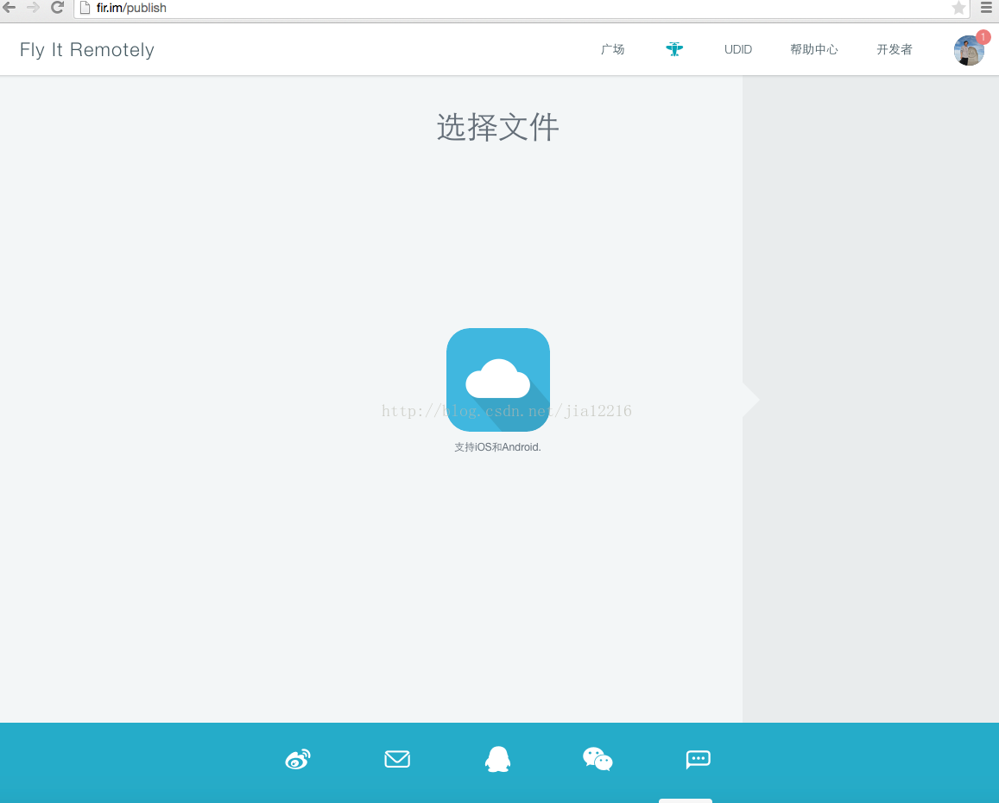Click the WeChat icon in footer
999x803 pixels.
598,759
